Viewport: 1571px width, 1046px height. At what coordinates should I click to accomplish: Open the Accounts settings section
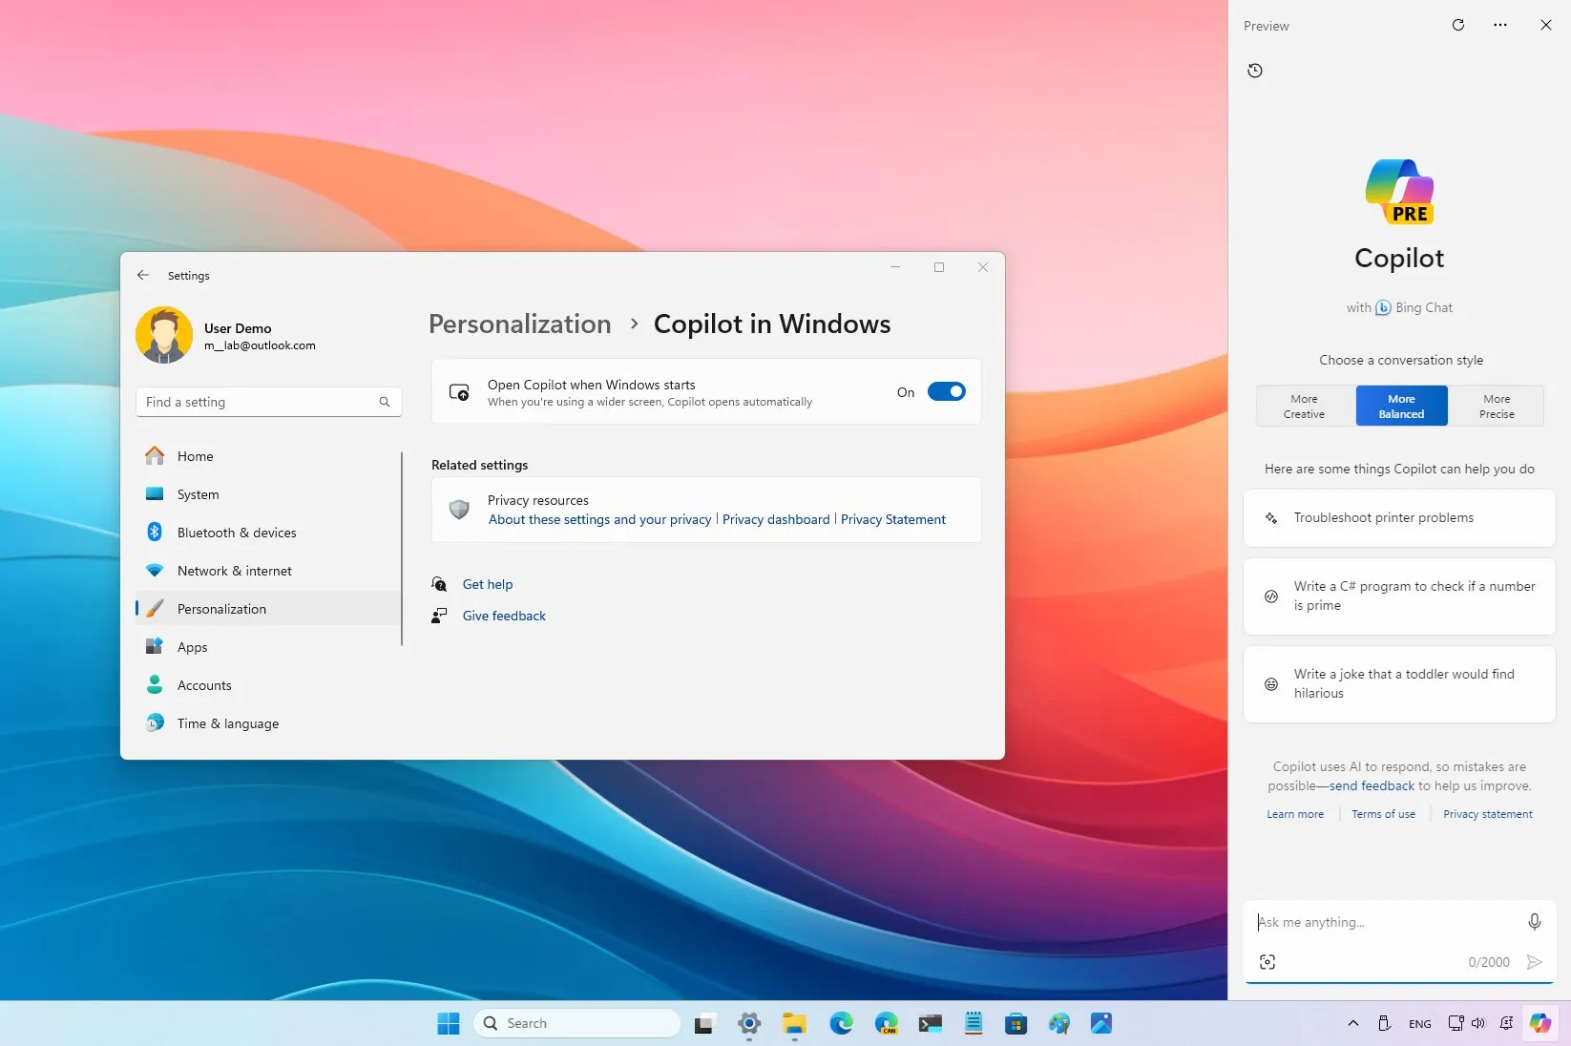click(203, 685)
